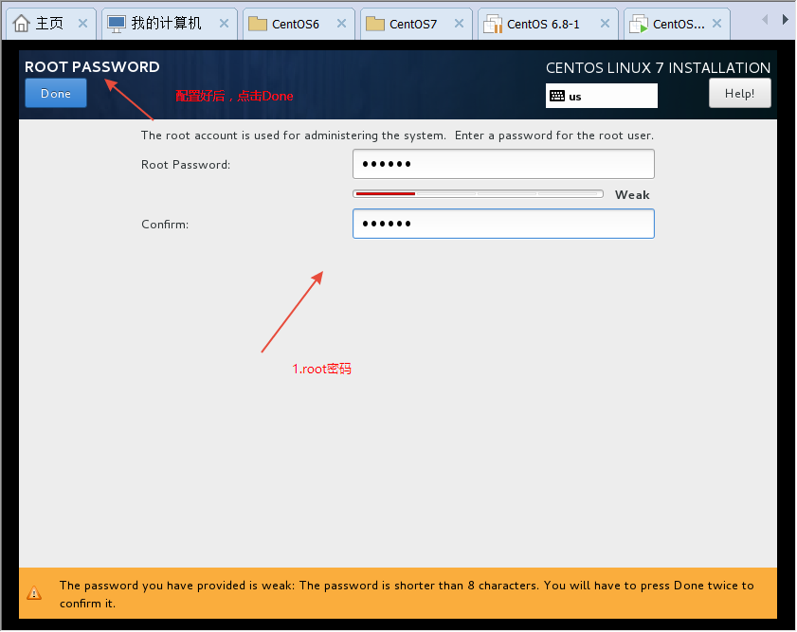This screenshot has width=797, height=632.
Task: Click the paused VM icon on CentOS 6.8-1 tab
Action: (493, 24)
